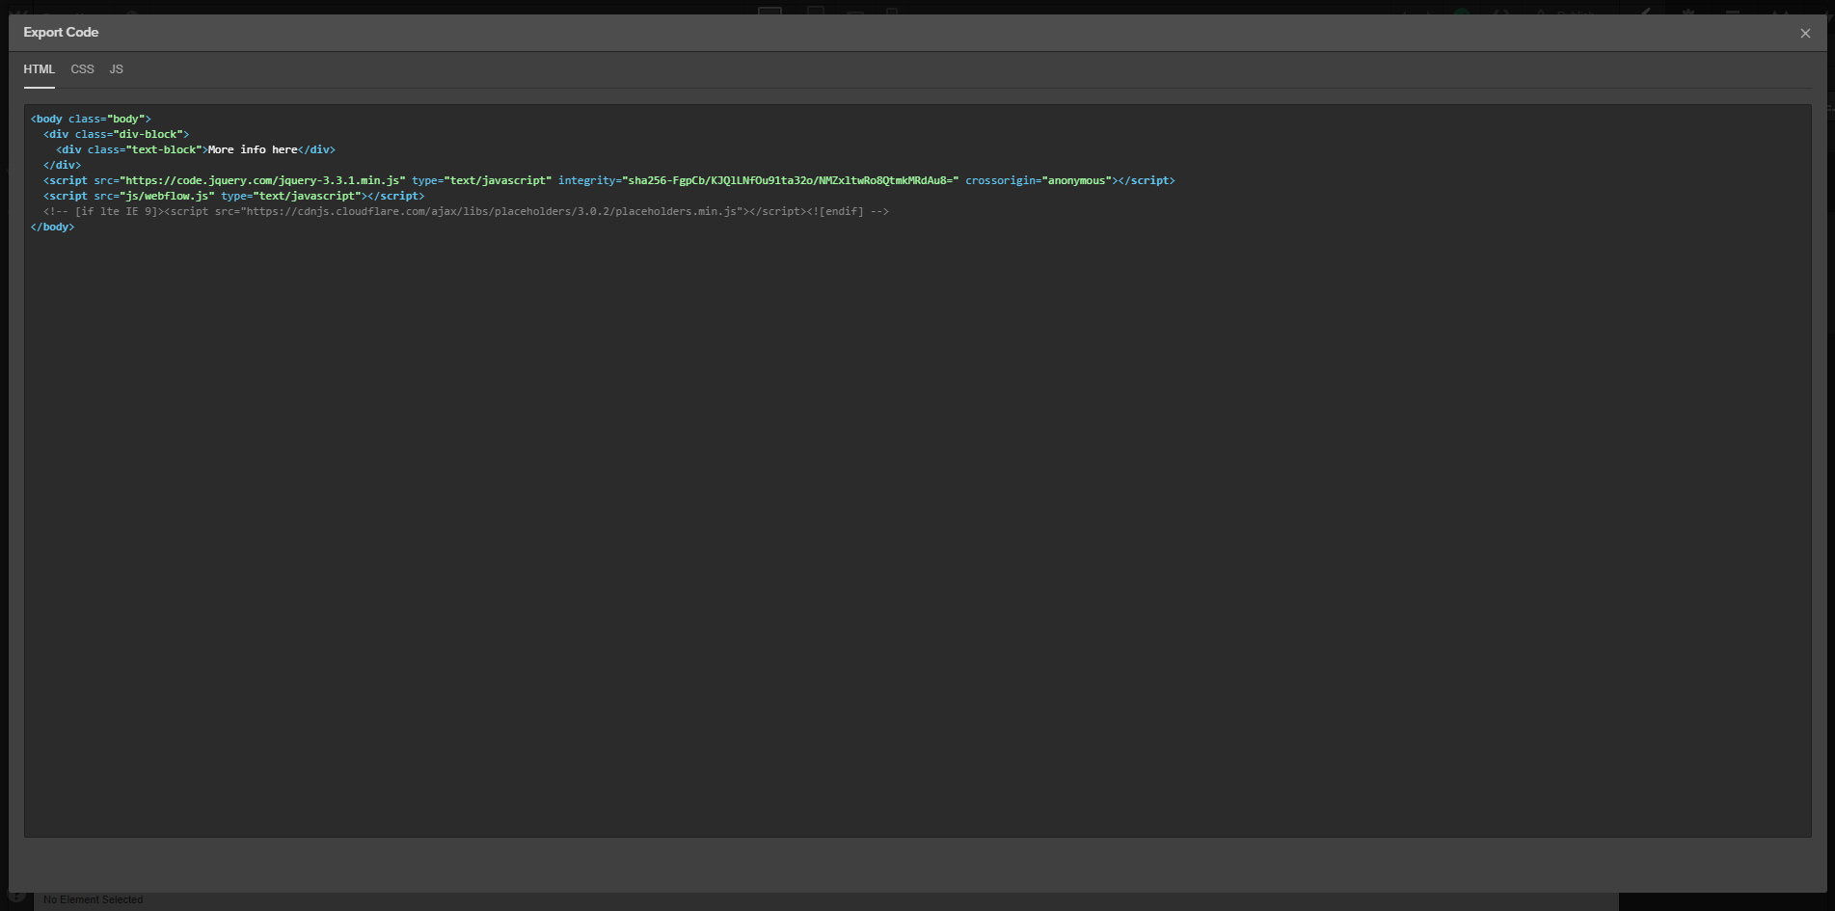Open the code export icon in toolbar
This screenshot has width=1835, height=911.
point(1502,13)
